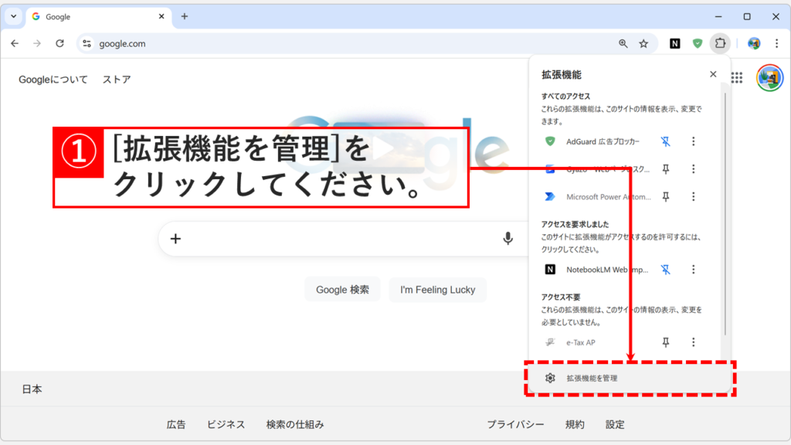Click the Google 検索 button
Image resolution: width=791 pixels, height=445 pixels.
point(342,290)
